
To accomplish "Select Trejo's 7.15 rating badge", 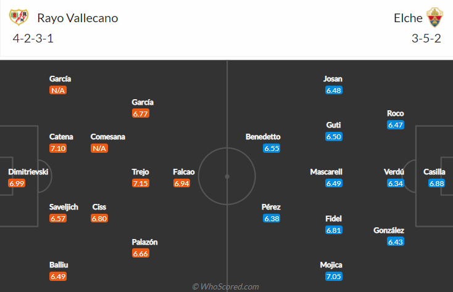I will pos(141,184).
